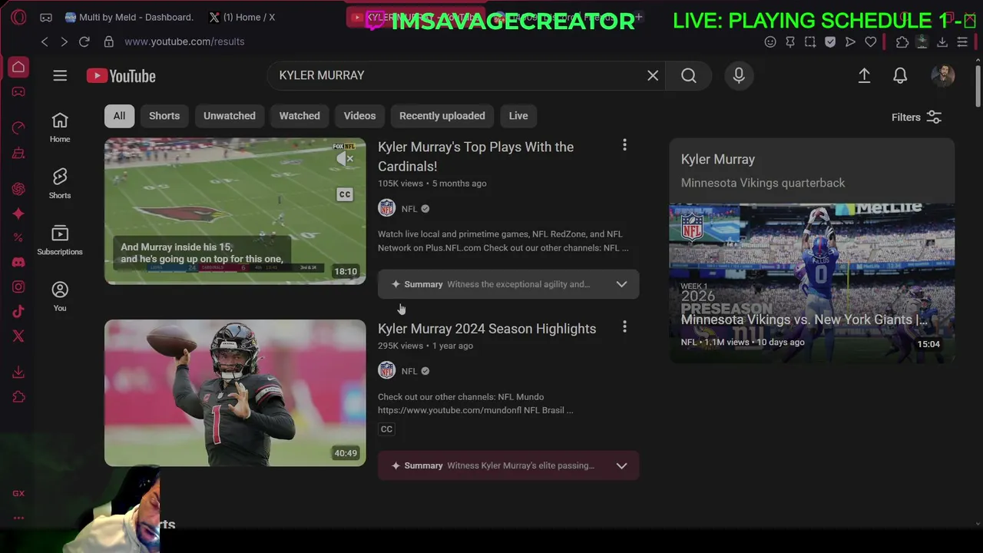
Task: Open "Kyler Murray's Top Plays With the Cardinals!" title
Action: [x=476, y=157]
